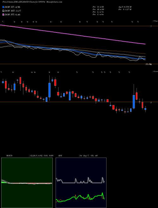Click the MACD panel title
This screenshot has width=158, height=208.
point(9,156)
